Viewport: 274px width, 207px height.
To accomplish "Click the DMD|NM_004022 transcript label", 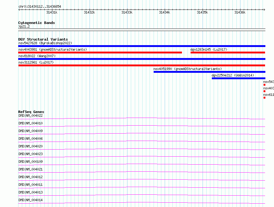I will 30,115.
